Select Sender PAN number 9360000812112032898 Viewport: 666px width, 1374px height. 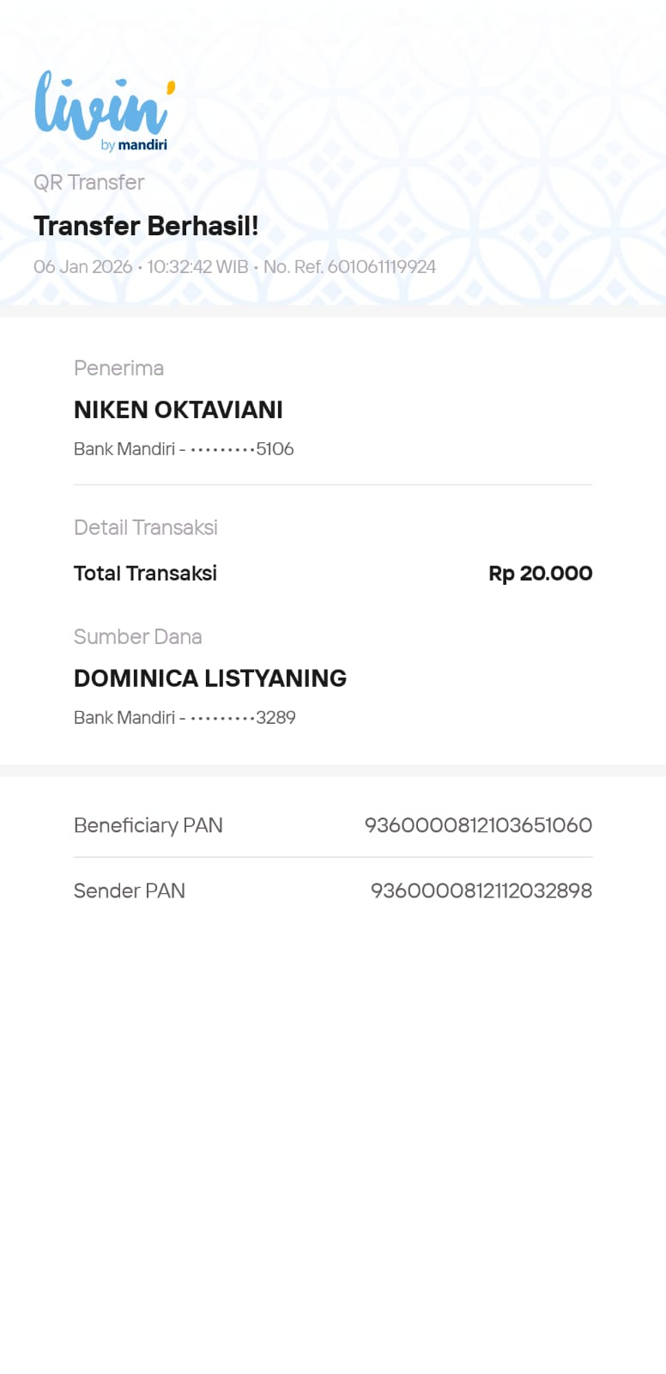click(x=481, y=891)
